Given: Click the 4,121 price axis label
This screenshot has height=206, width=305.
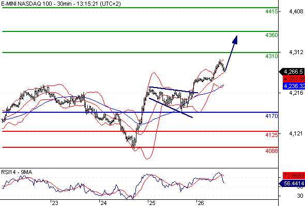Looking at the screenshot, I should pos(296,133).
